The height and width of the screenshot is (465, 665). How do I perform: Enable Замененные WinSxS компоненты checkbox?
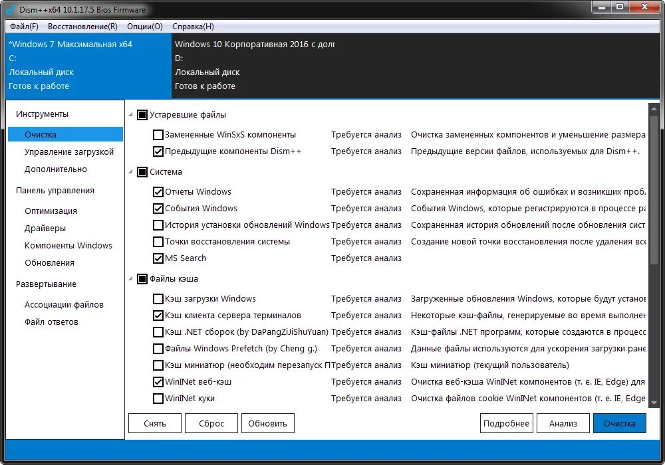point(158,135)
